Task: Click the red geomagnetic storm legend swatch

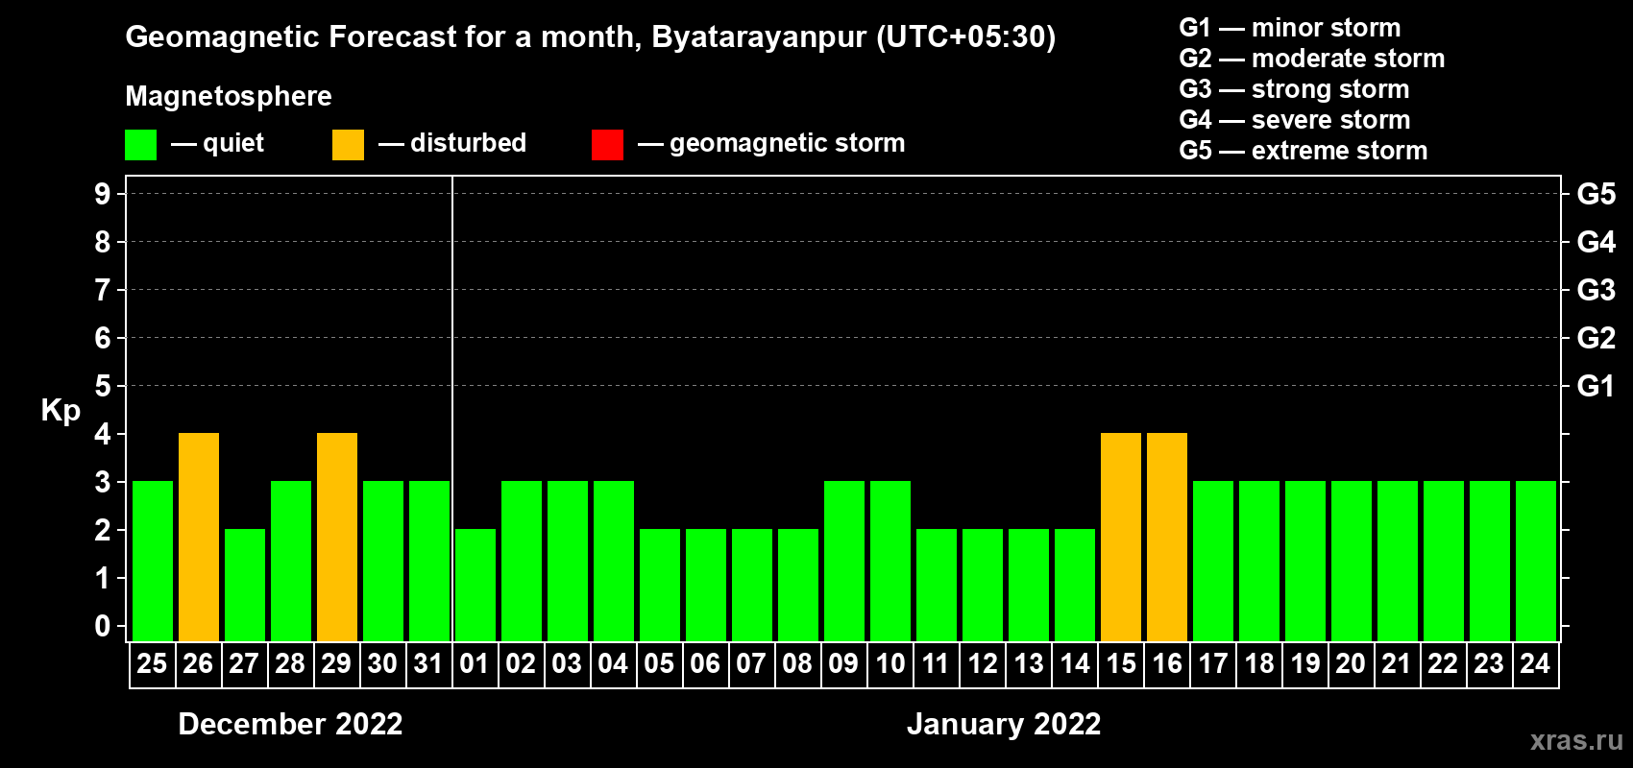Action: tap(608, 145)
